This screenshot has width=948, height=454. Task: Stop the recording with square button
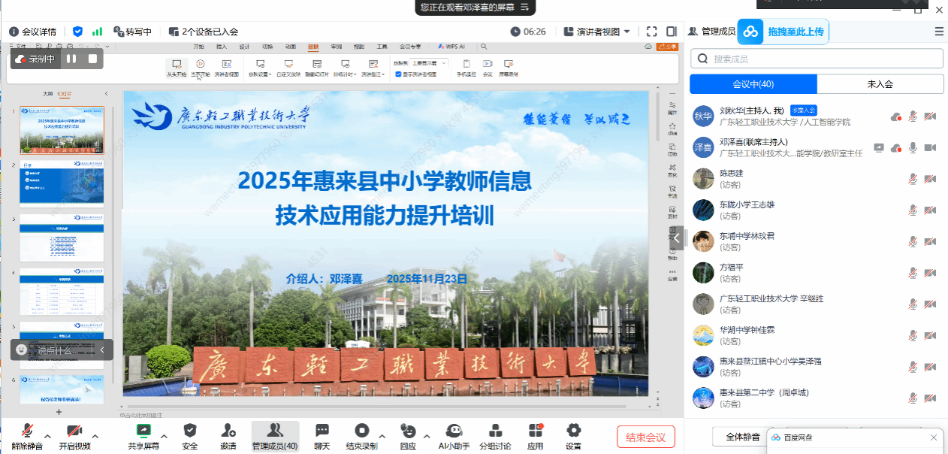[x=93, y=59]
